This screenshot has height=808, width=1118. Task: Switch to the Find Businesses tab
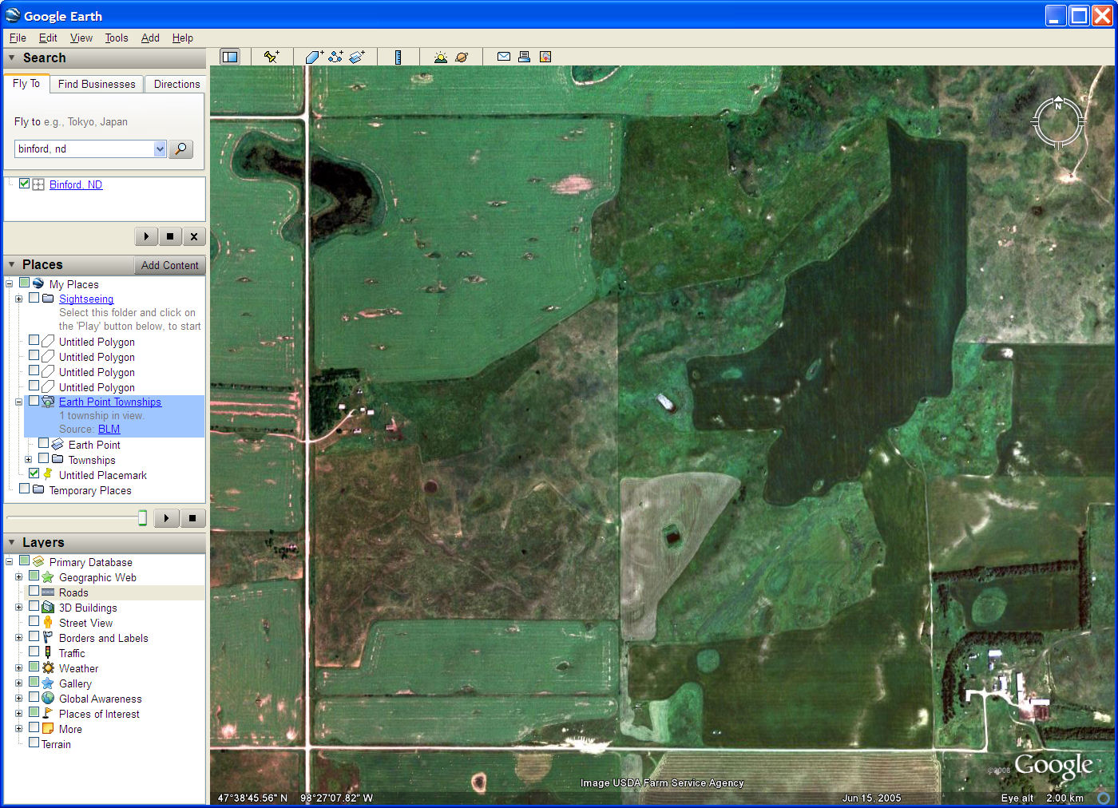click(x=97, y=84)
